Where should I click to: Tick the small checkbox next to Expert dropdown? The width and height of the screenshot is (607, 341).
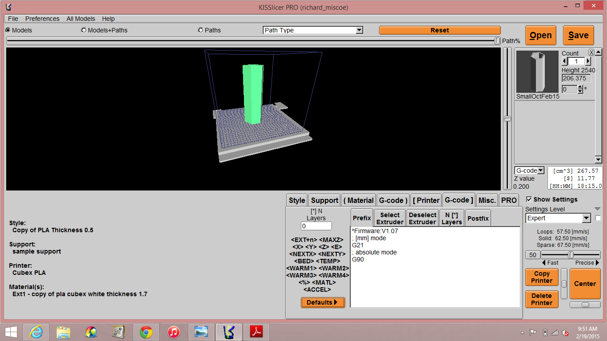(598, 218)
